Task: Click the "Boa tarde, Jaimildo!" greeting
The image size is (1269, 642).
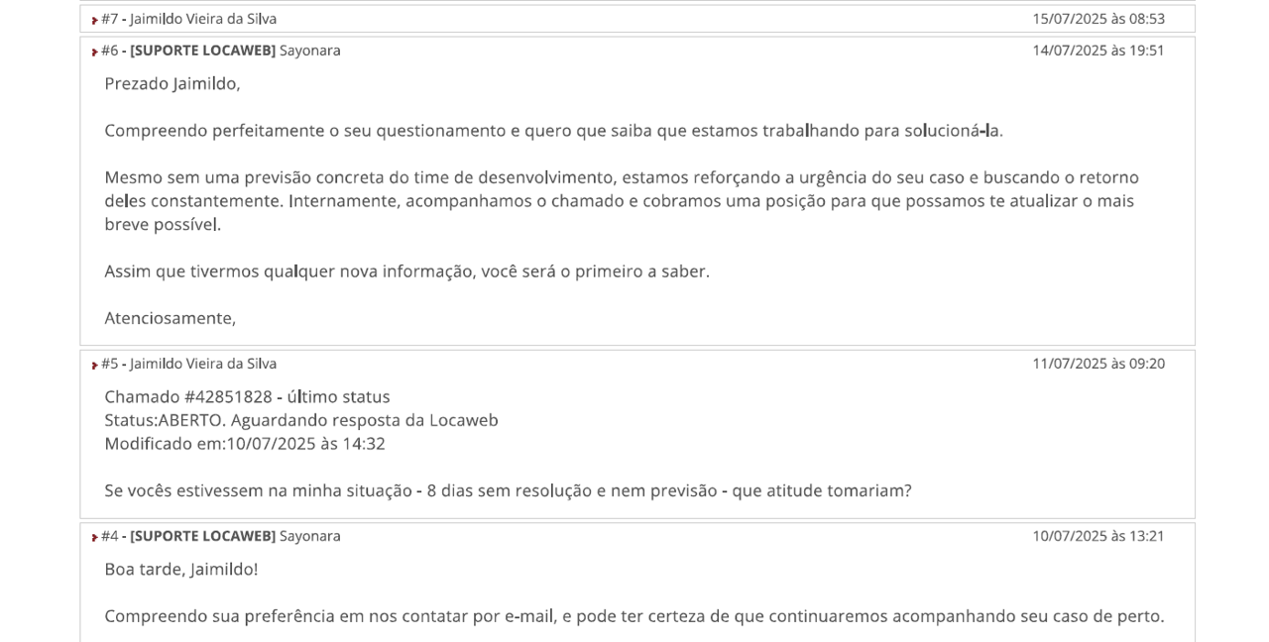Action: 181,570
